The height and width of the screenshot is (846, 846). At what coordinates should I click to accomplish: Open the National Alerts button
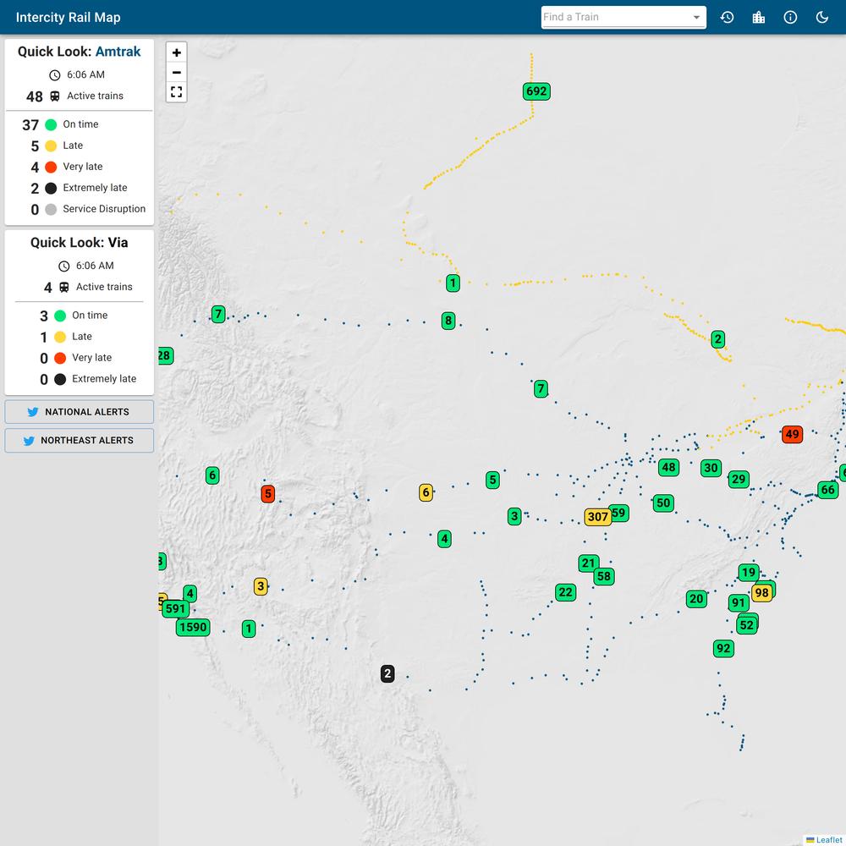click(x=80, y=412)
